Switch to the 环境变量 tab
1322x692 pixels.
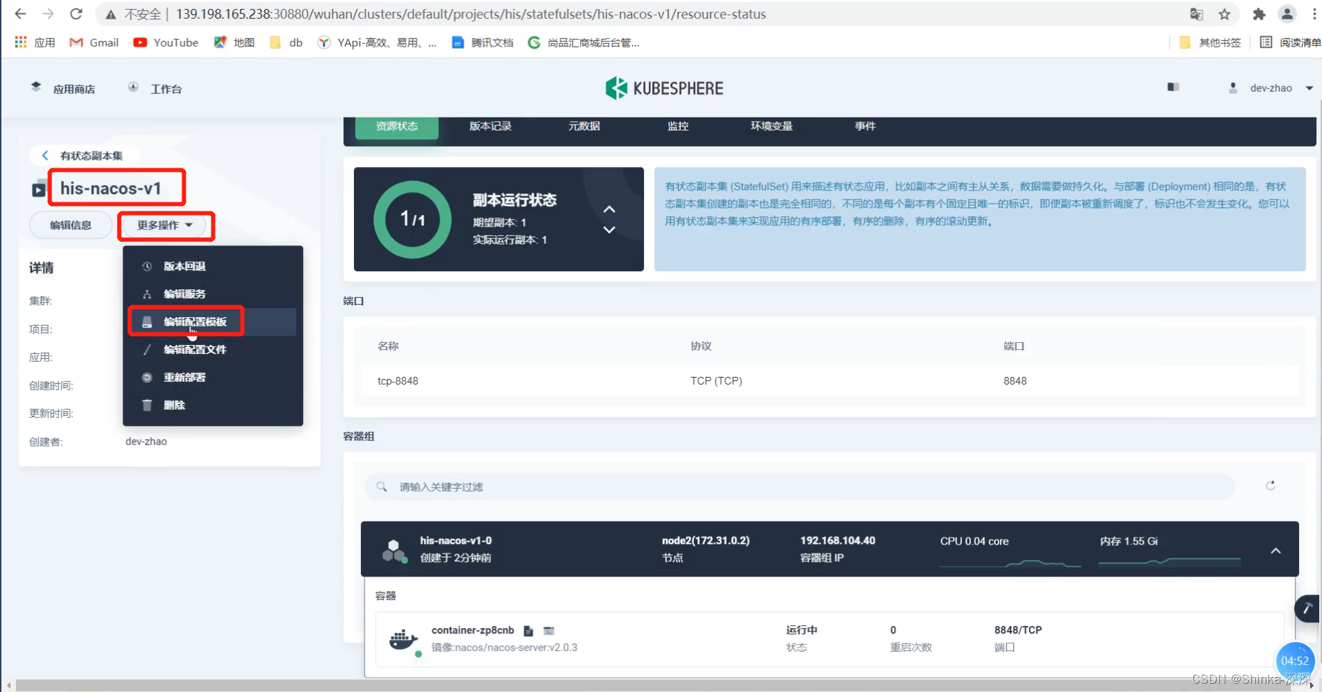click(x=771, y=127)
